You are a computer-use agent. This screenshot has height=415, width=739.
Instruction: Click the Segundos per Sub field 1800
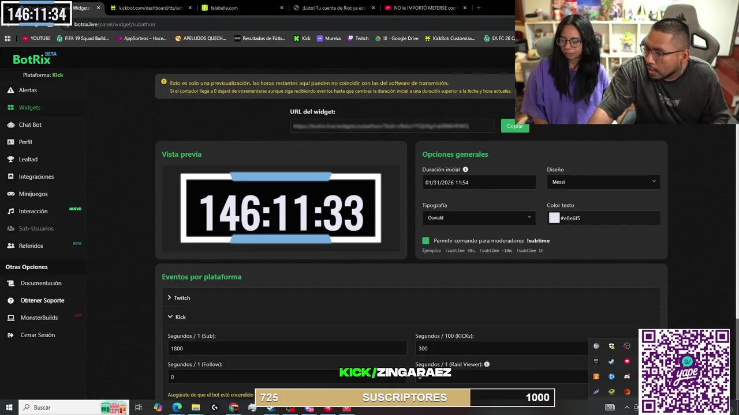[287, 348]
